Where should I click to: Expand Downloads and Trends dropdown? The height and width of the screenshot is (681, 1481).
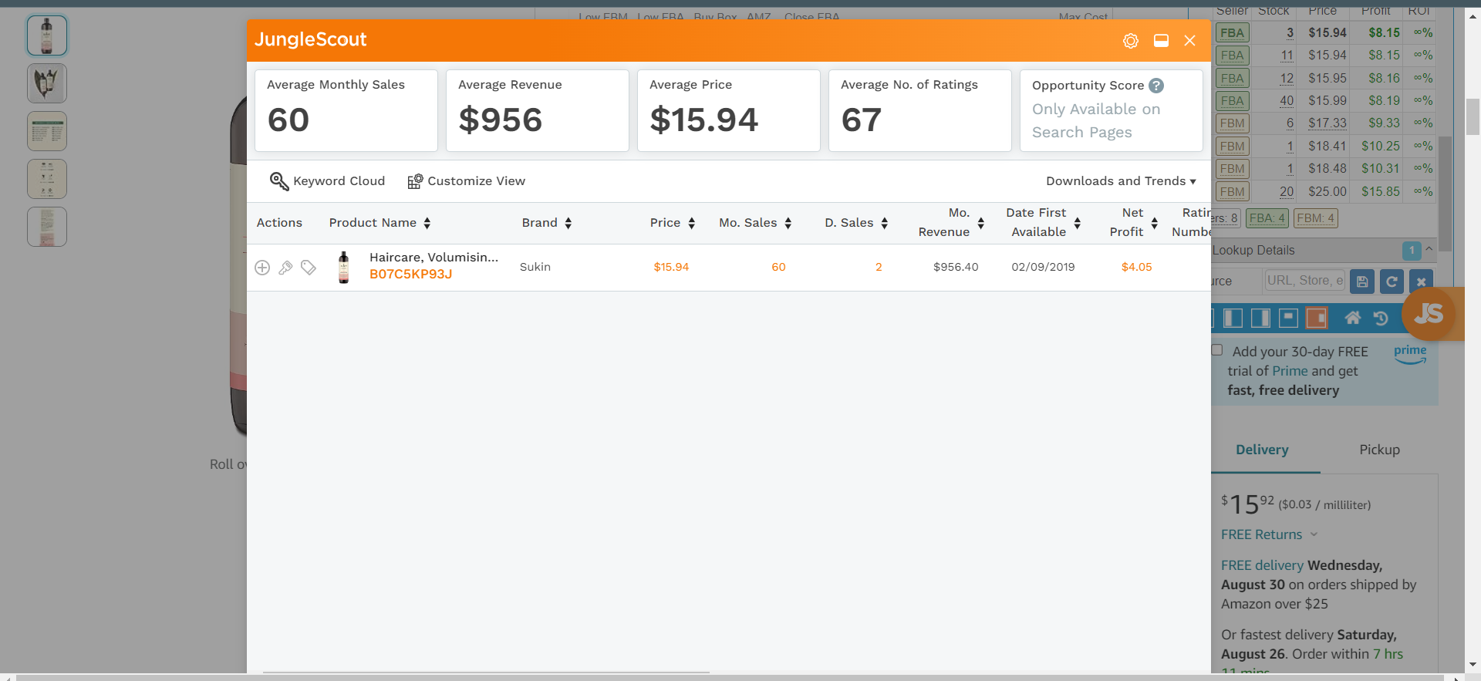(1121, 181)
